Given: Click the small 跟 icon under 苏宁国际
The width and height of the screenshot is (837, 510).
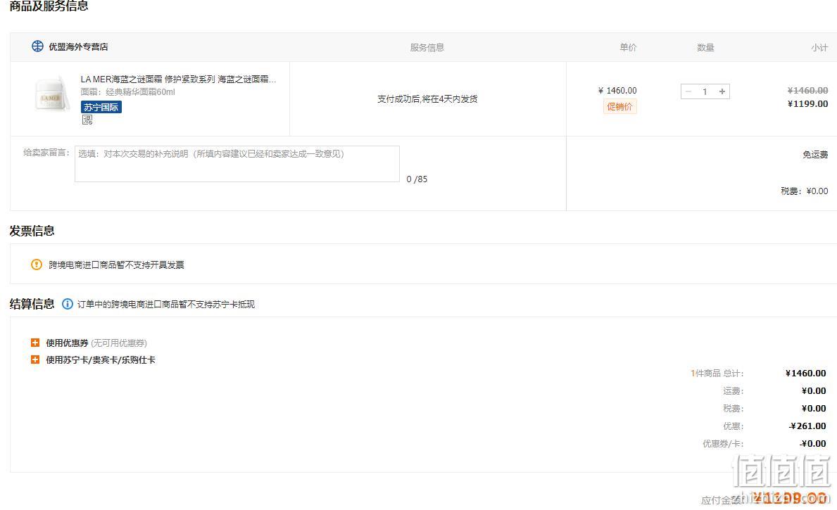Looking at the screenshot, I should (x=87, y=120).
